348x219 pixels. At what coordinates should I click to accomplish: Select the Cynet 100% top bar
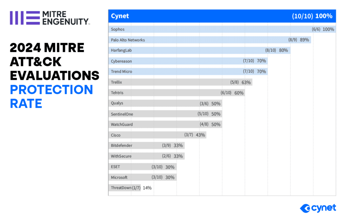click(222, 16)
